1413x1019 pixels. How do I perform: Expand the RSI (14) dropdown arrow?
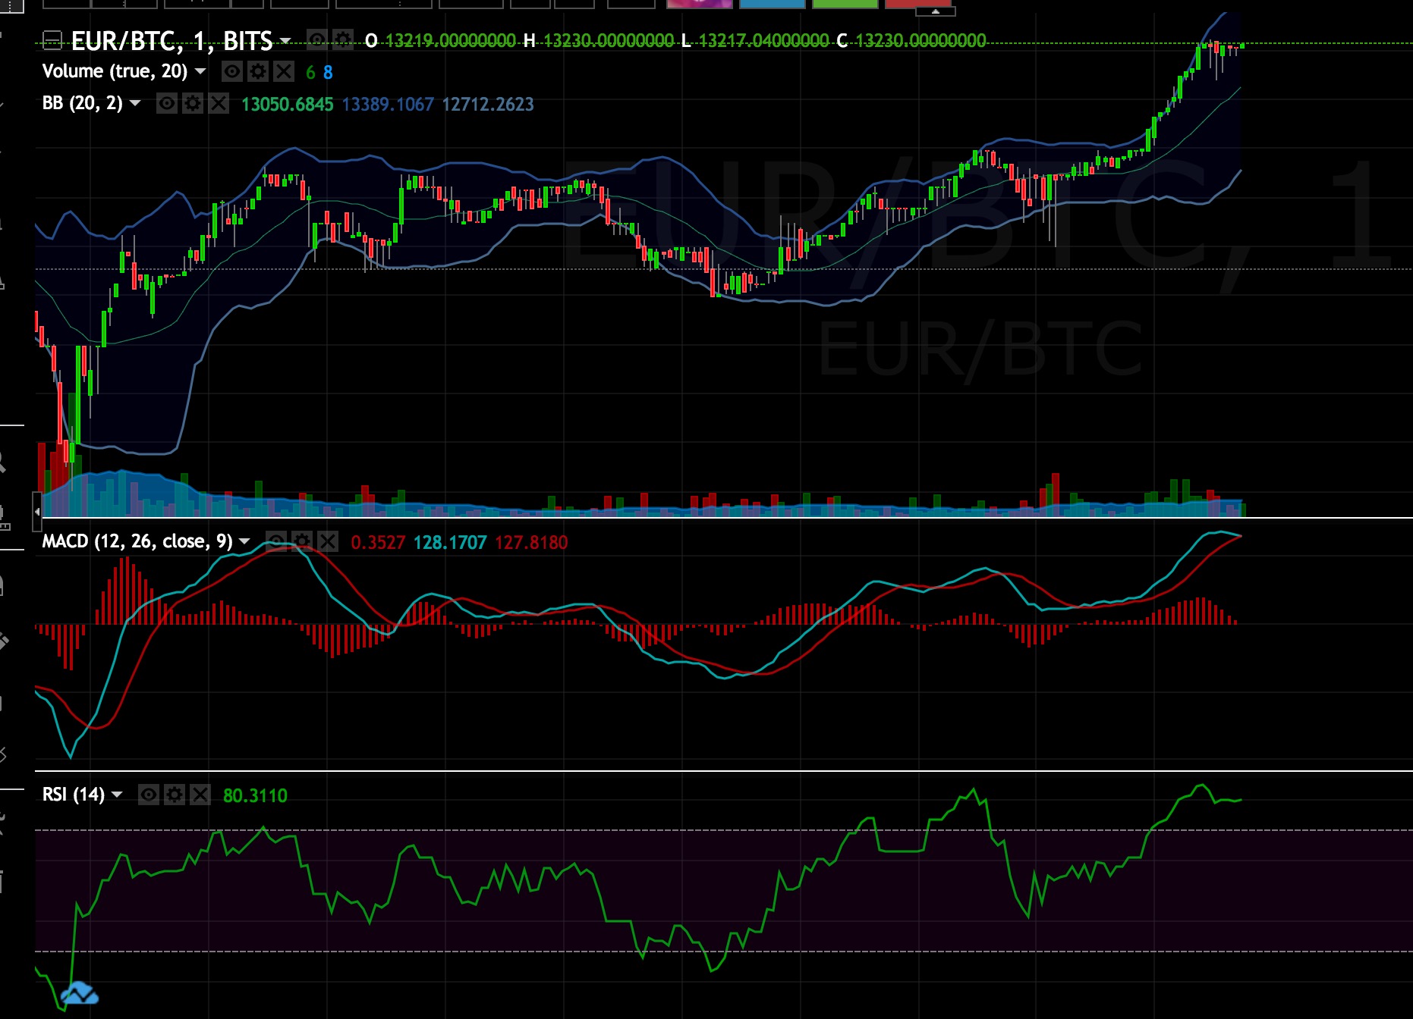pos(117,795)
